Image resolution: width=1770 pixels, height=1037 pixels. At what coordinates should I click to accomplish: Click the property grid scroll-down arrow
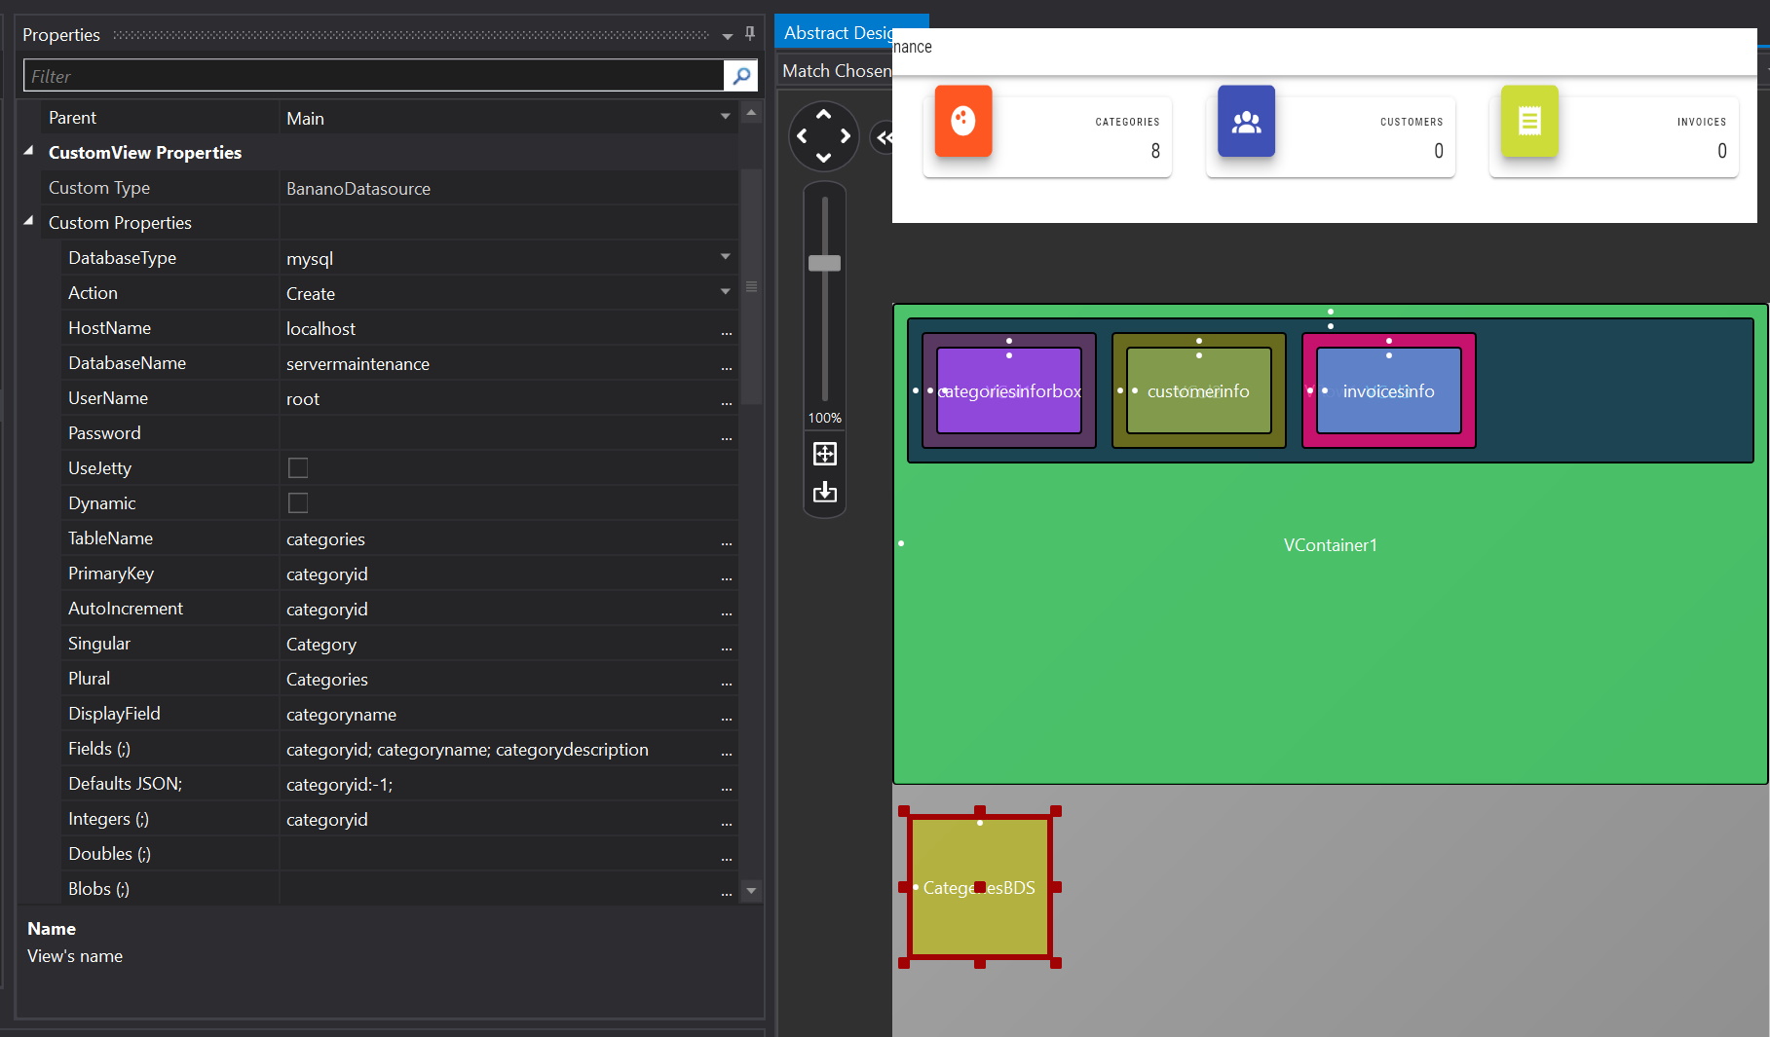(750, 890)
